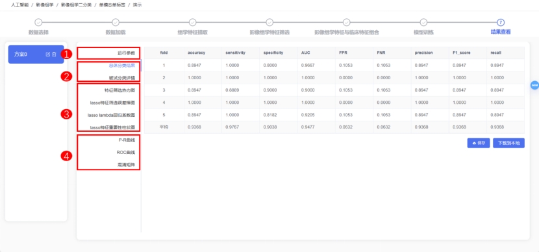Click the F1_score column header

point(461,53)
